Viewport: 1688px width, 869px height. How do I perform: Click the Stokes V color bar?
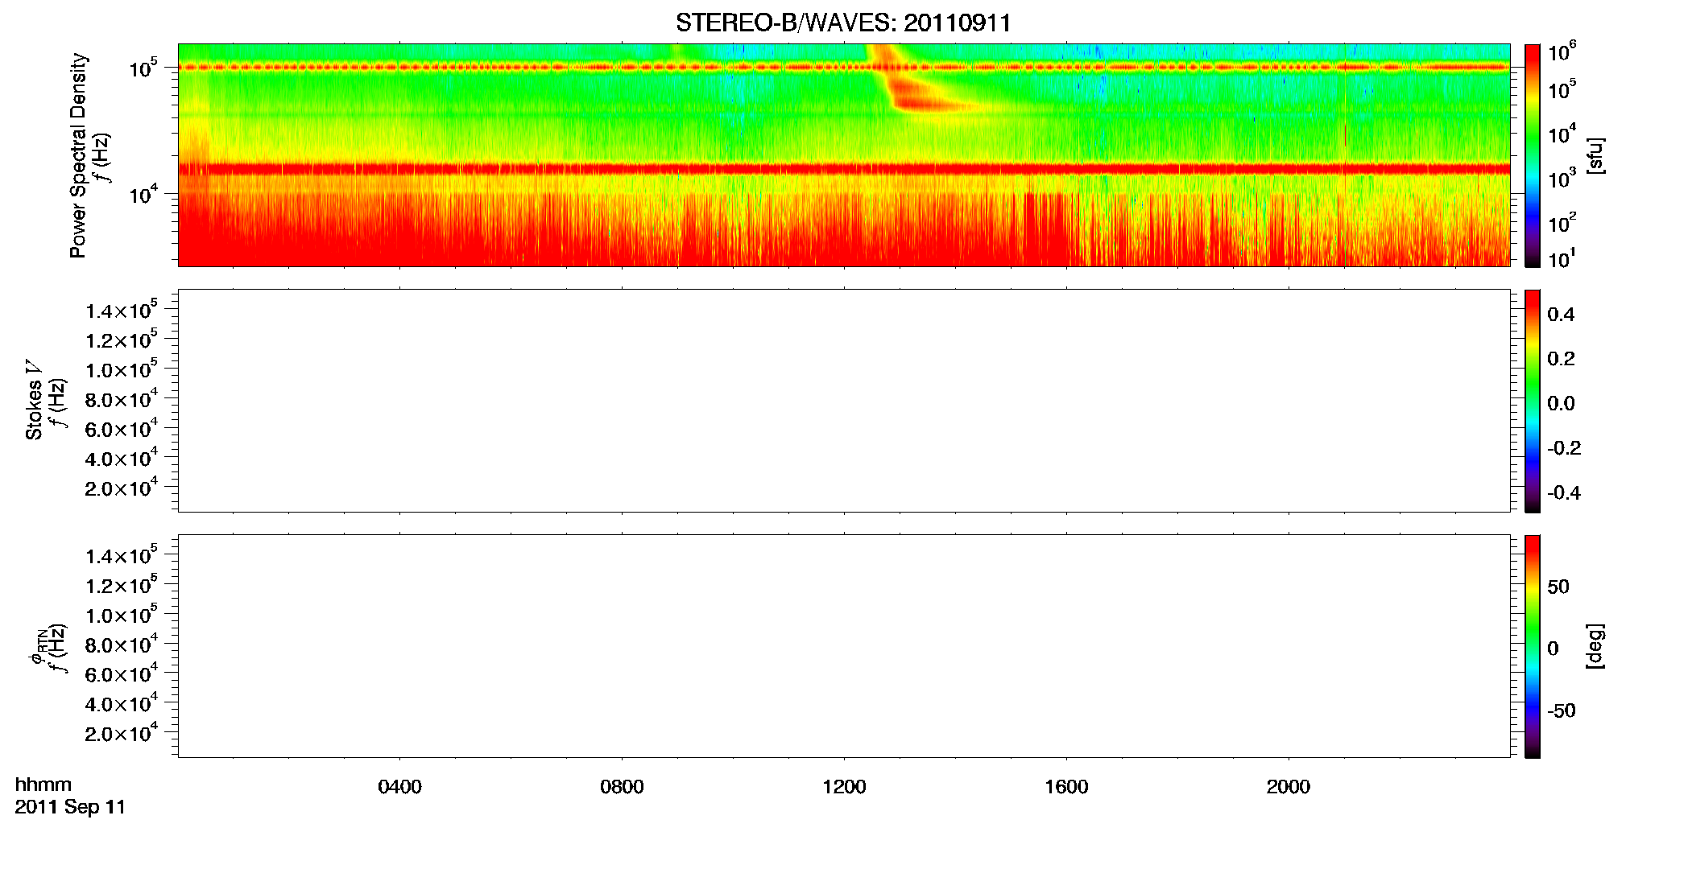pos(1533,401)
